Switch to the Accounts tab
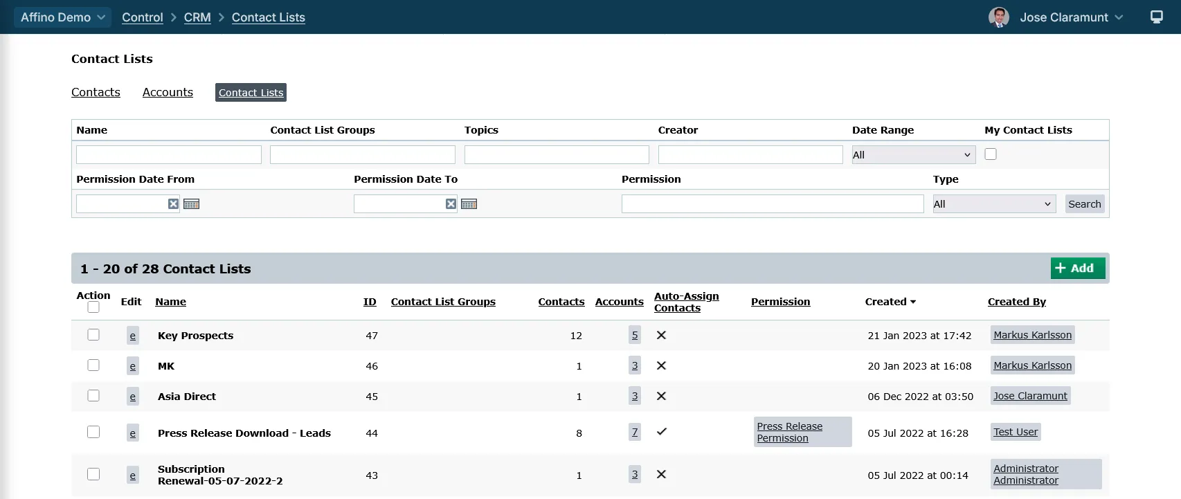 (x=168, y=93)
